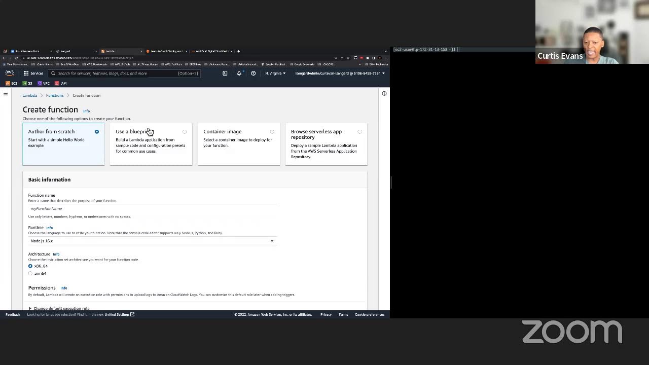
Task: Open the Services menu label
Action: (37, 73)
